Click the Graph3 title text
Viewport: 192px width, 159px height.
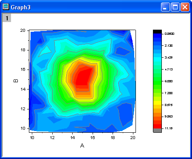click(21, 8)
